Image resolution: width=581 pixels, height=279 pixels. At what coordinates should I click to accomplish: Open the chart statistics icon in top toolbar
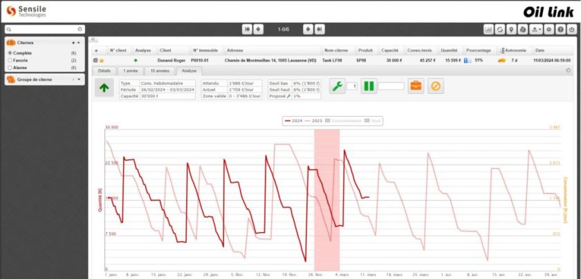tap(489, 30)
